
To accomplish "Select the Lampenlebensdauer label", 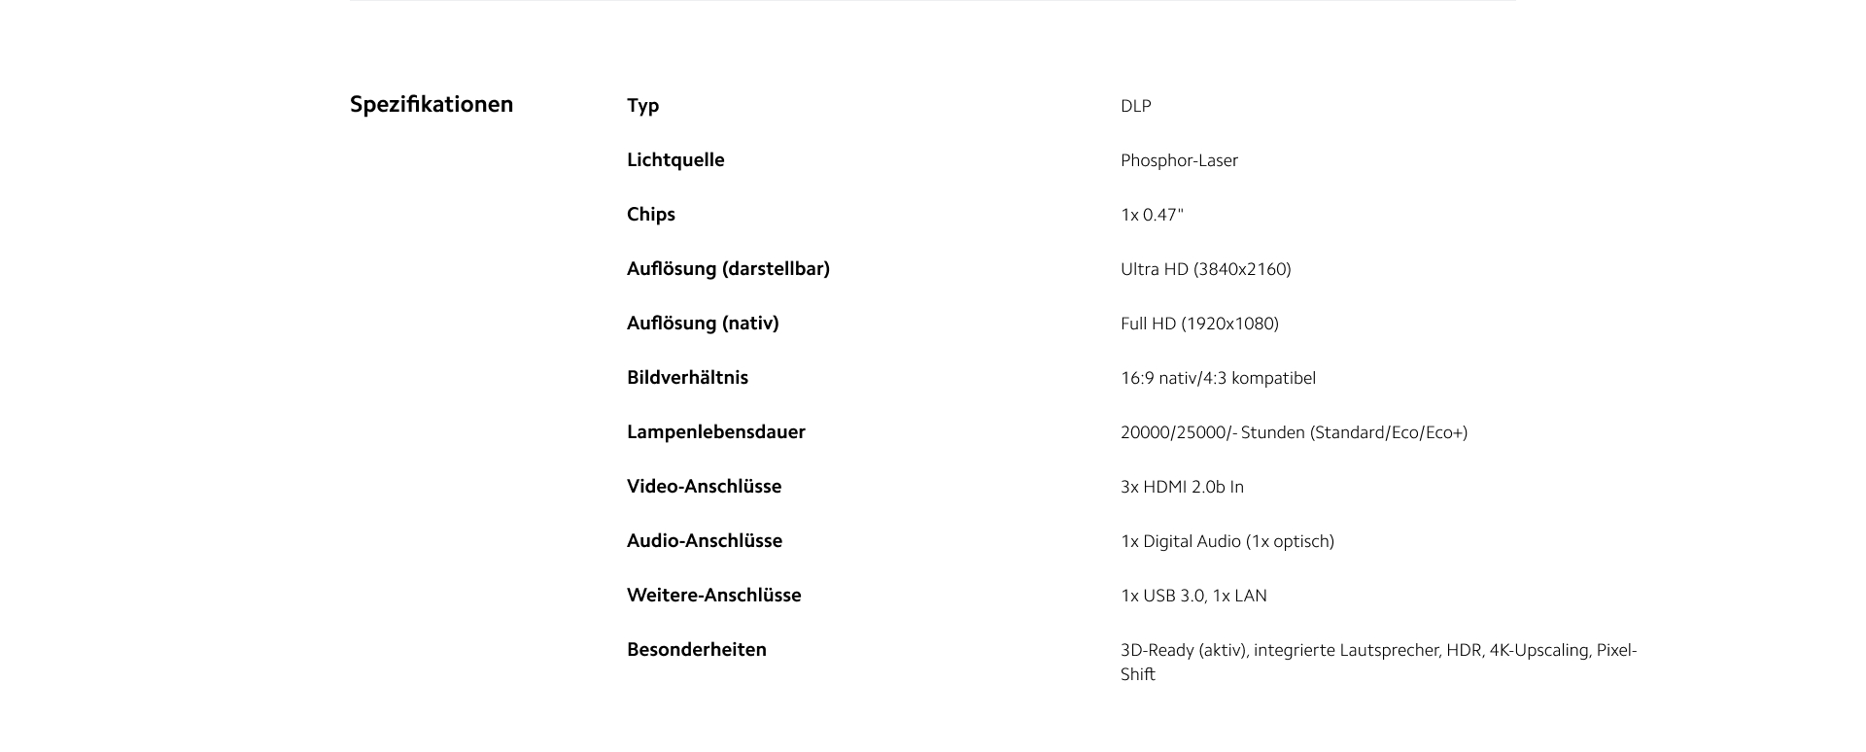I will (x=716, y=432).
